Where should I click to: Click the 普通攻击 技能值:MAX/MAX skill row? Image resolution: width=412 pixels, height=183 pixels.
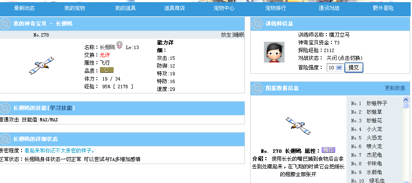[x=29, y=120]
